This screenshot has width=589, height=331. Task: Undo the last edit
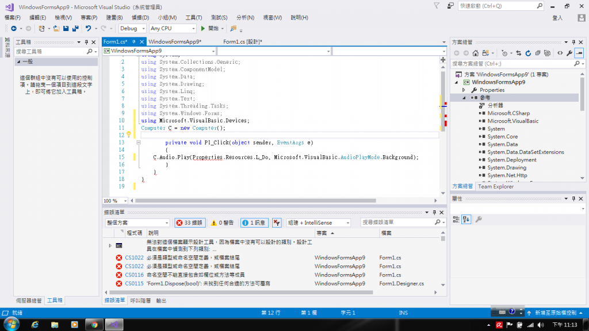coord(88,29)
